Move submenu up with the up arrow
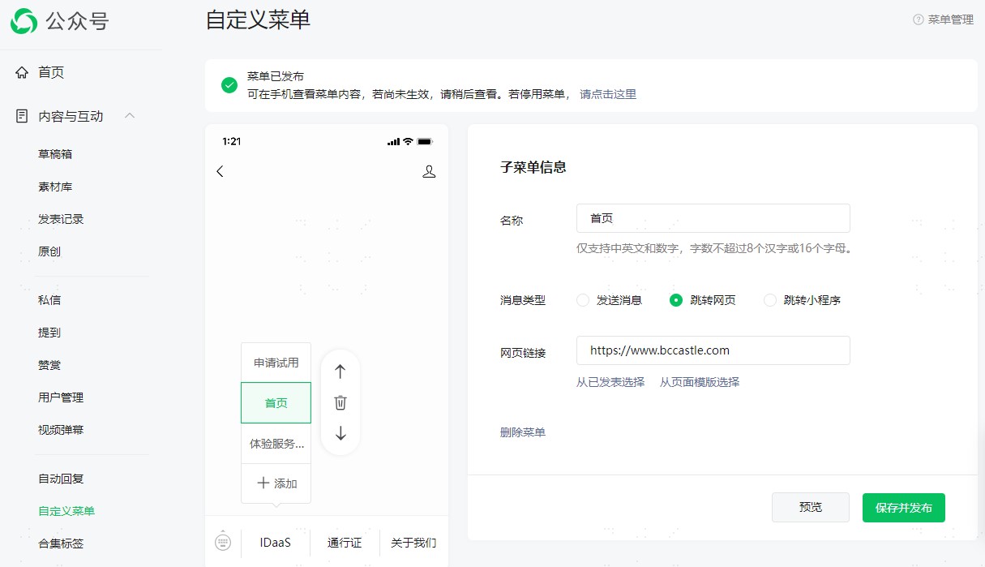The height and width of the screenshot is (567, 985). pyautogui.click(x=340, y=372)
